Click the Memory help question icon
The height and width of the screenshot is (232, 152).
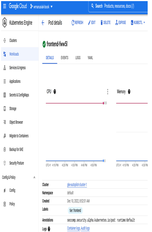129,92
